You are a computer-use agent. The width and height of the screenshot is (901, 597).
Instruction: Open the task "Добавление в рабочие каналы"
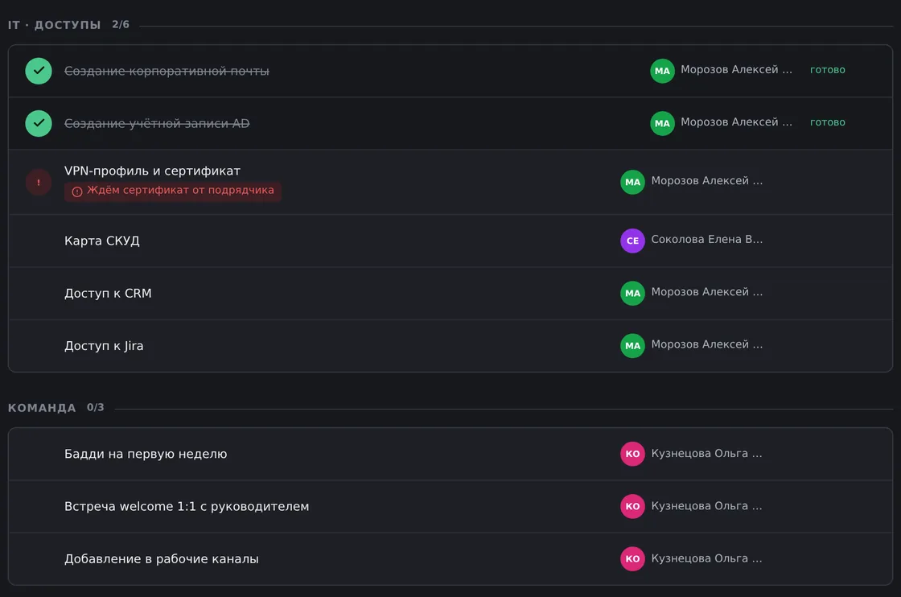(162, 558)
